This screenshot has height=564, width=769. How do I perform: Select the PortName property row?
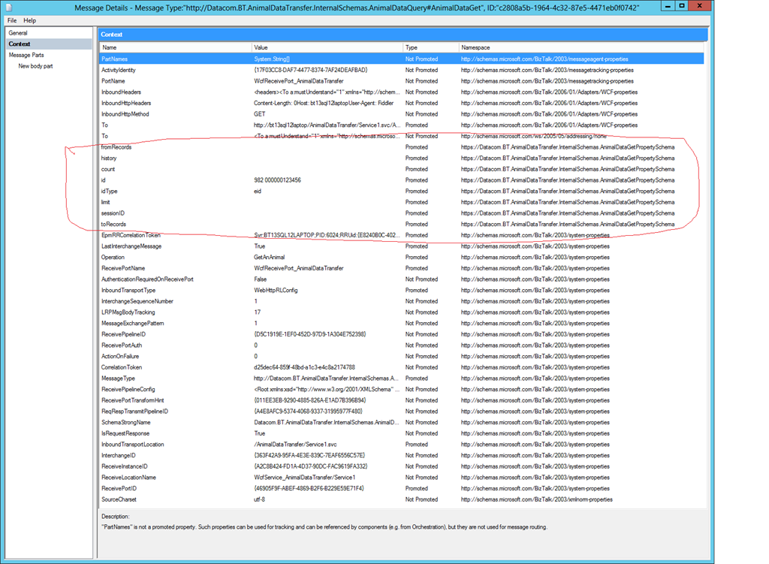click(402, 81)
